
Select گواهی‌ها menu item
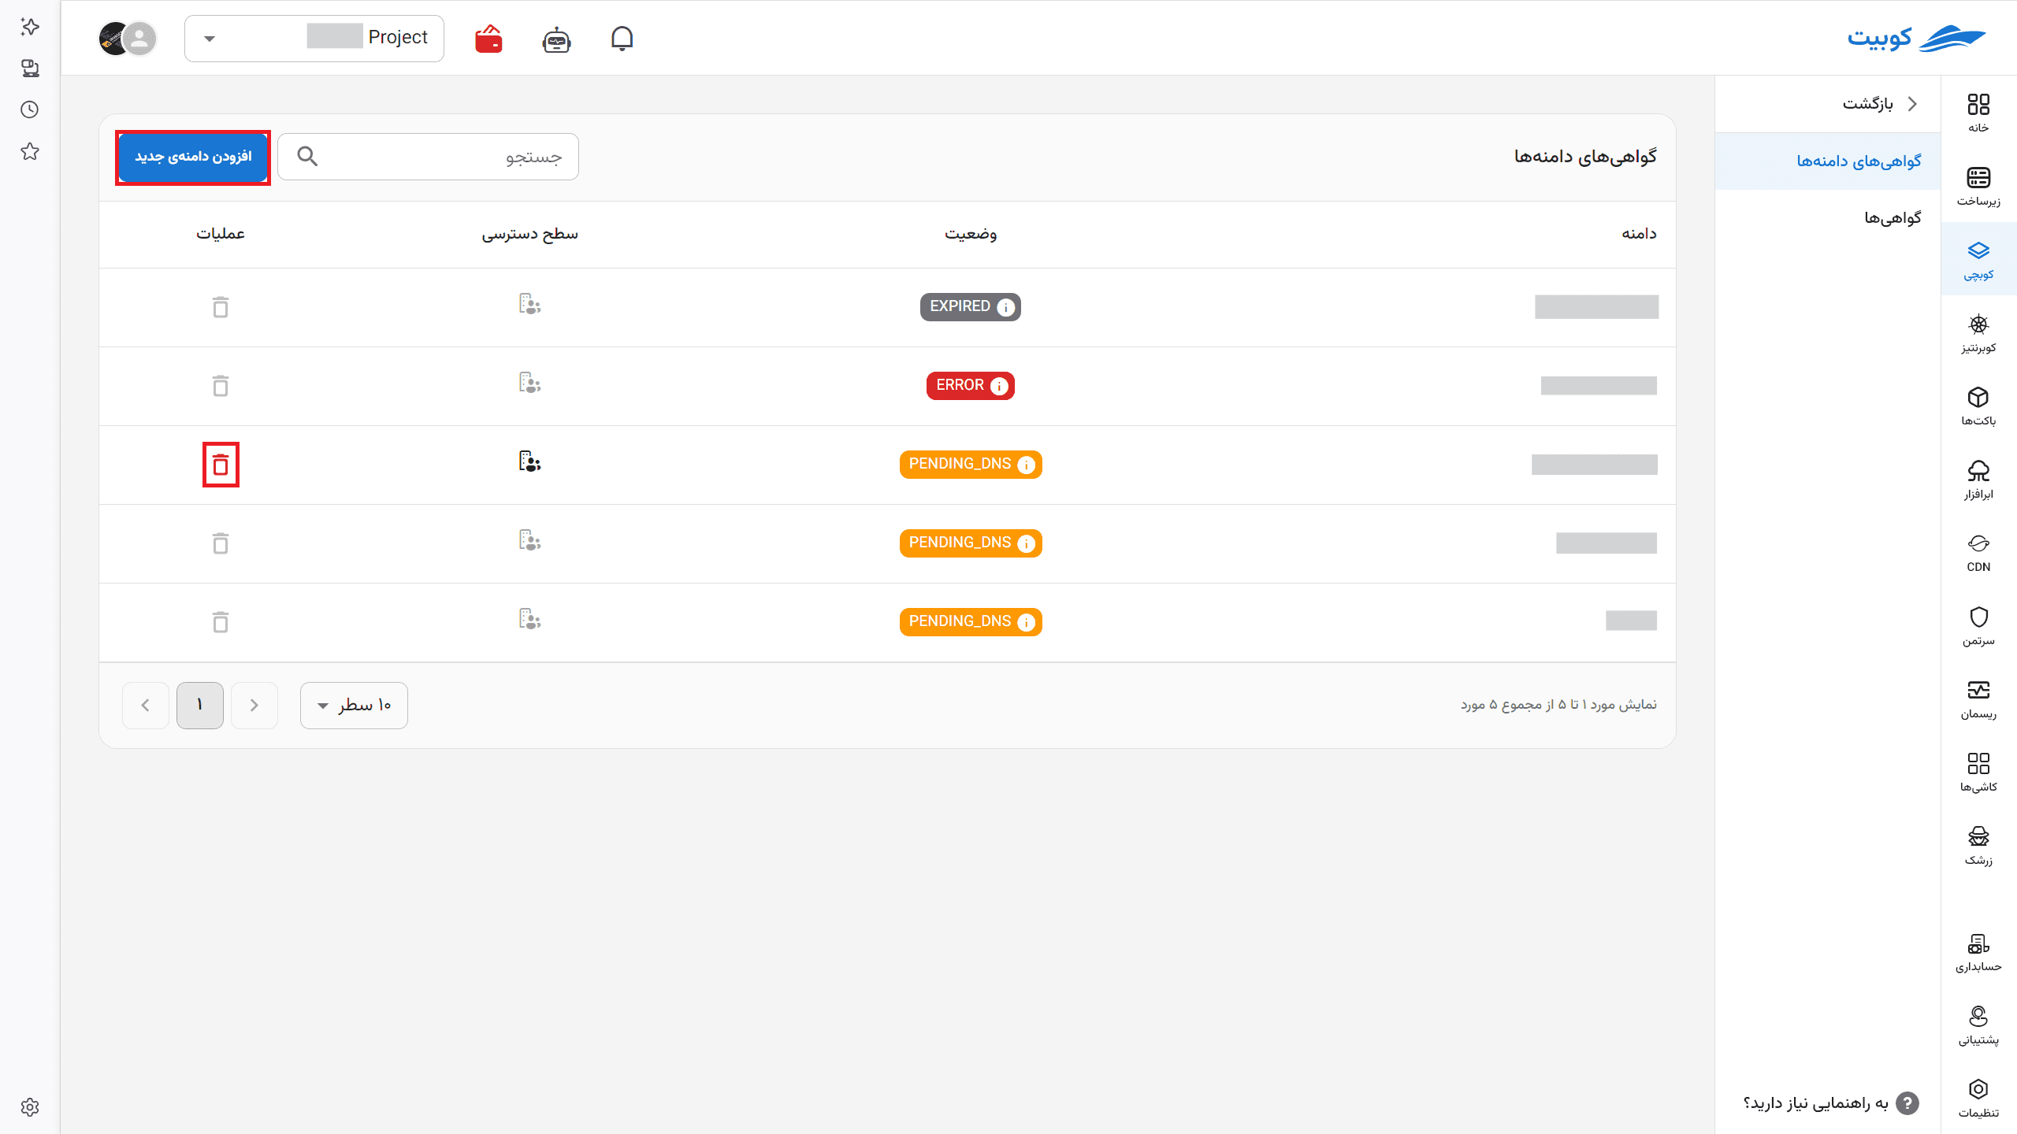(1828, 217)
